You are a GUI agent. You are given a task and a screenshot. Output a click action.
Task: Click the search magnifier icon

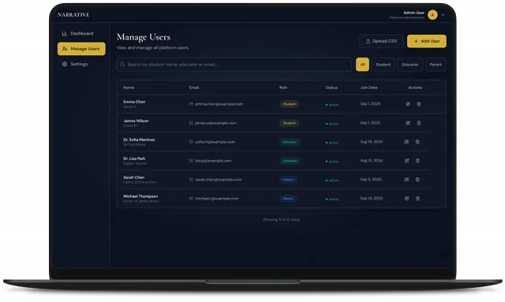[122, 65]
